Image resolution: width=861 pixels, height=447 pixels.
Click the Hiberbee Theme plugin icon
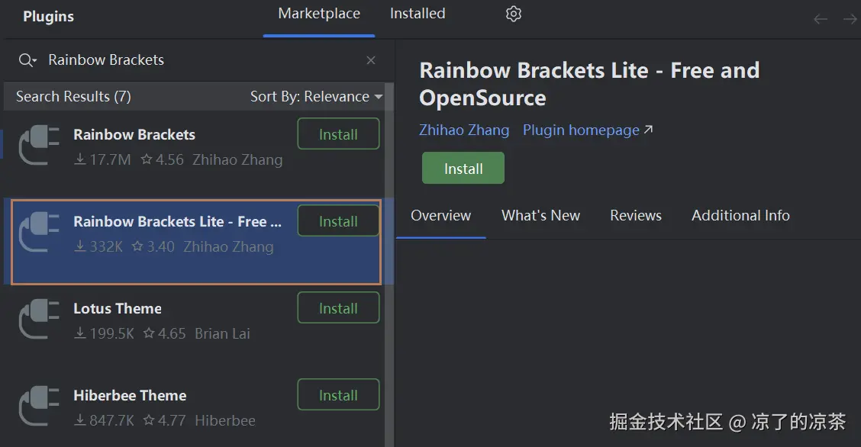click(x=39, y=406)
